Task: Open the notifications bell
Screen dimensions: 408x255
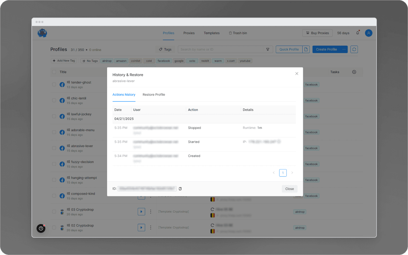Action: tap(358, 33)
